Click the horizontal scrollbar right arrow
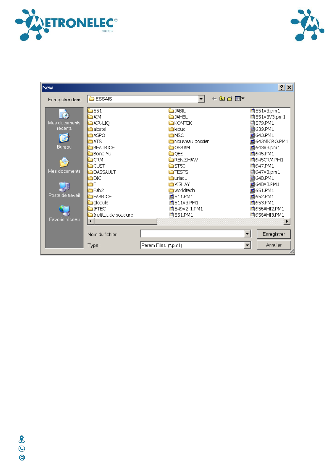Screen dimensions: 335x474 tap(287, 221)
